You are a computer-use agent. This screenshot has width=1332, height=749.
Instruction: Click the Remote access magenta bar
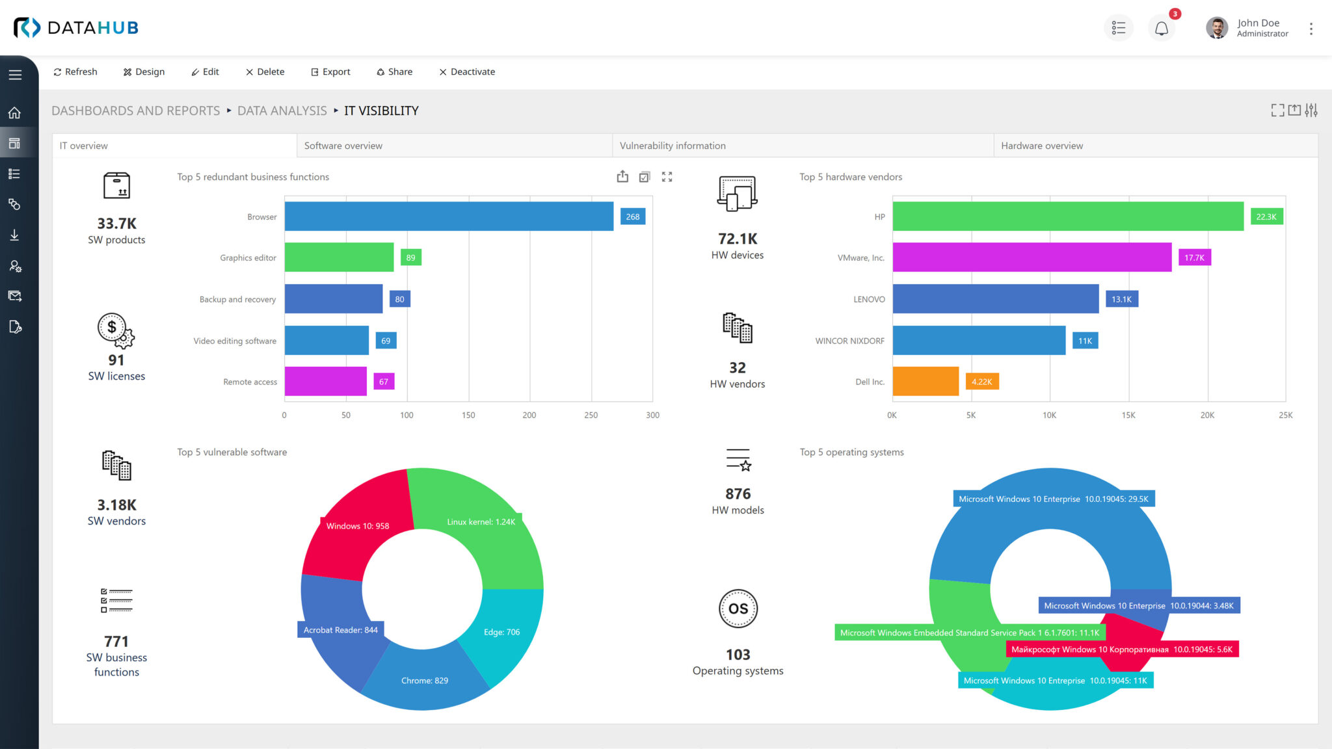click(x=326, y=381)
